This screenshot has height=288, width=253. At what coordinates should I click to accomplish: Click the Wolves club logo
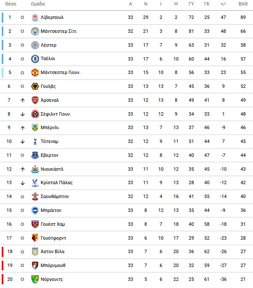click(35, 86)
